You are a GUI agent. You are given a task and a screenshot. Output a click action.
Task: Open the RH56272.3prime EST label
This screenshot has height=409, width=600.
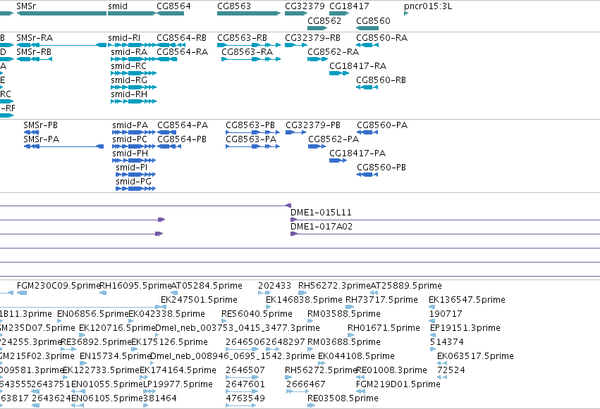tap(334, 286)
